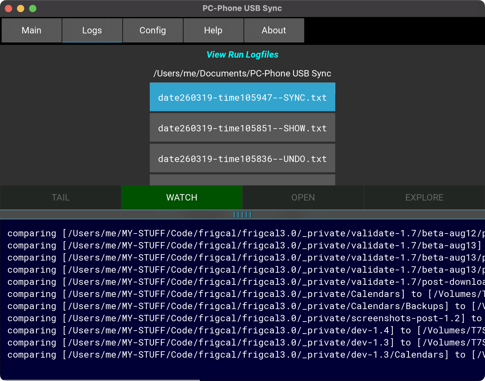Click the splitter grip handle above the log

(x=242, y=214)
